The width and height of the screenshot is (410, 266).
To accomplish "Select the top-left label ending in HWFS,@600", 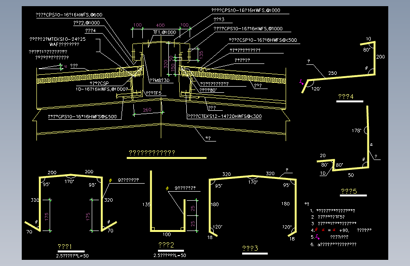I will [x=69, y=15].
